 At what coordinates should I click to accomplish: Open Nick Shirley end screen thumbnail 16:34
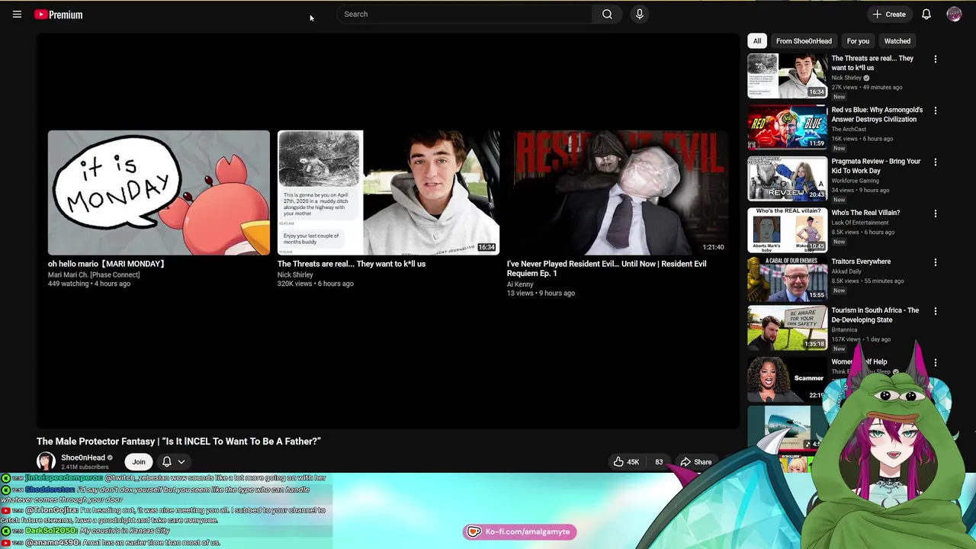tap(388, 192)
